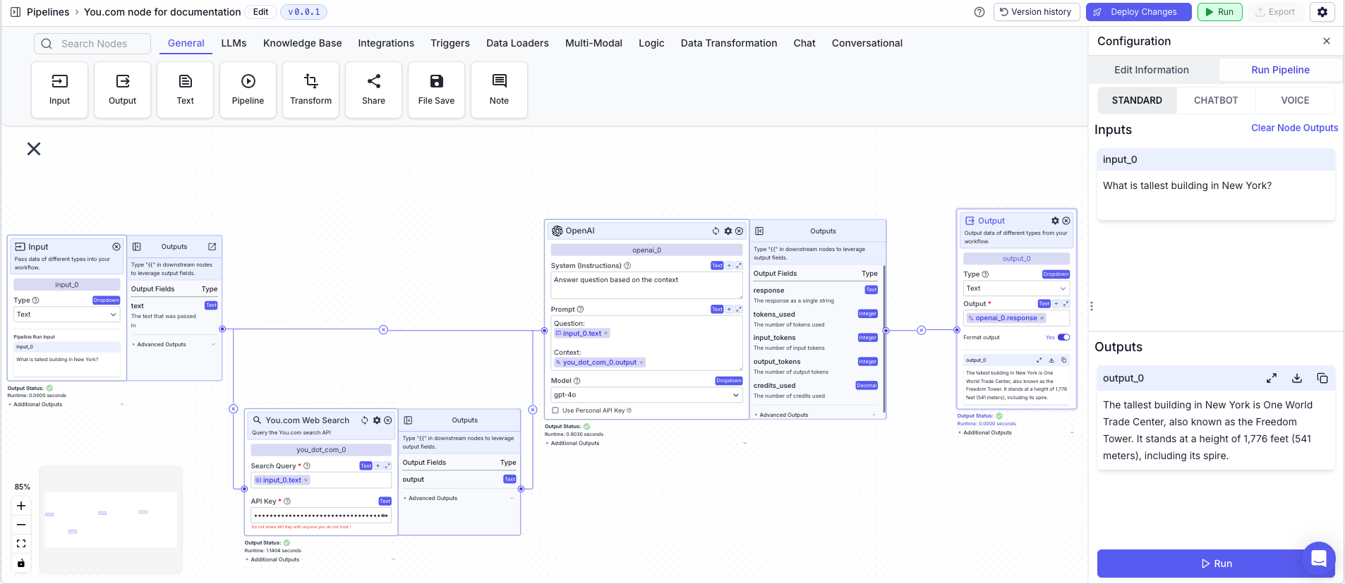The image size is (1345, 584).
Task: Switch to the Integrations tab
Action: (386, 43)
